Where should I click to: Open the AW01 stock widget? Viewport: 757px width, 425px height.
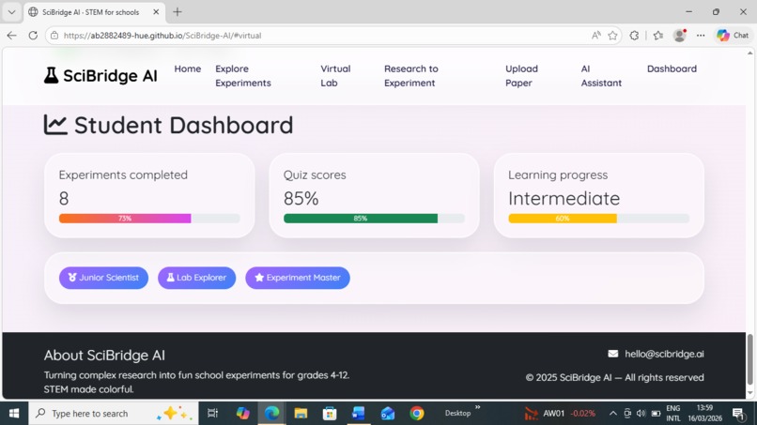tap(560, 414)
